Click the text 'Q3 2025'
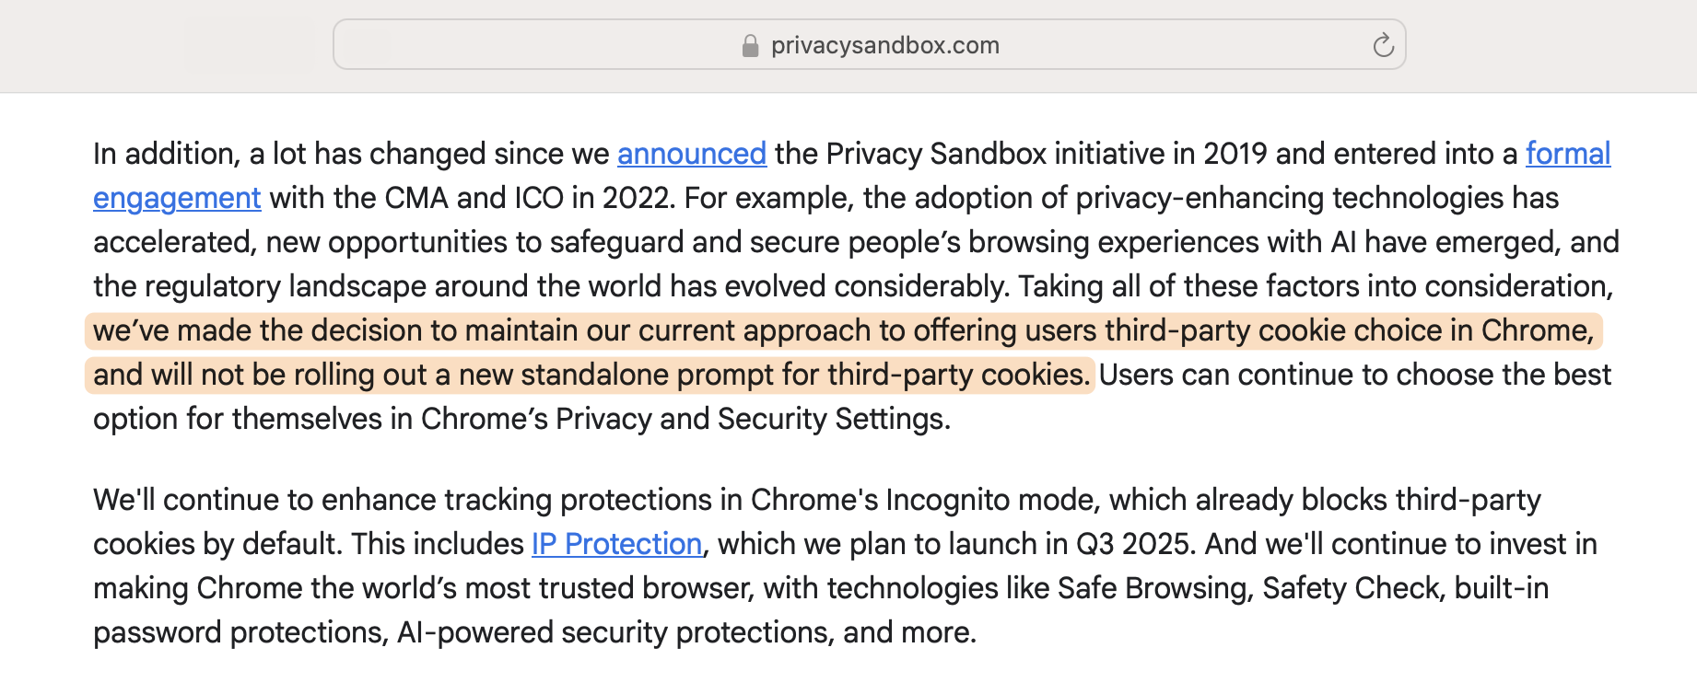 (x=1136, y=544)
